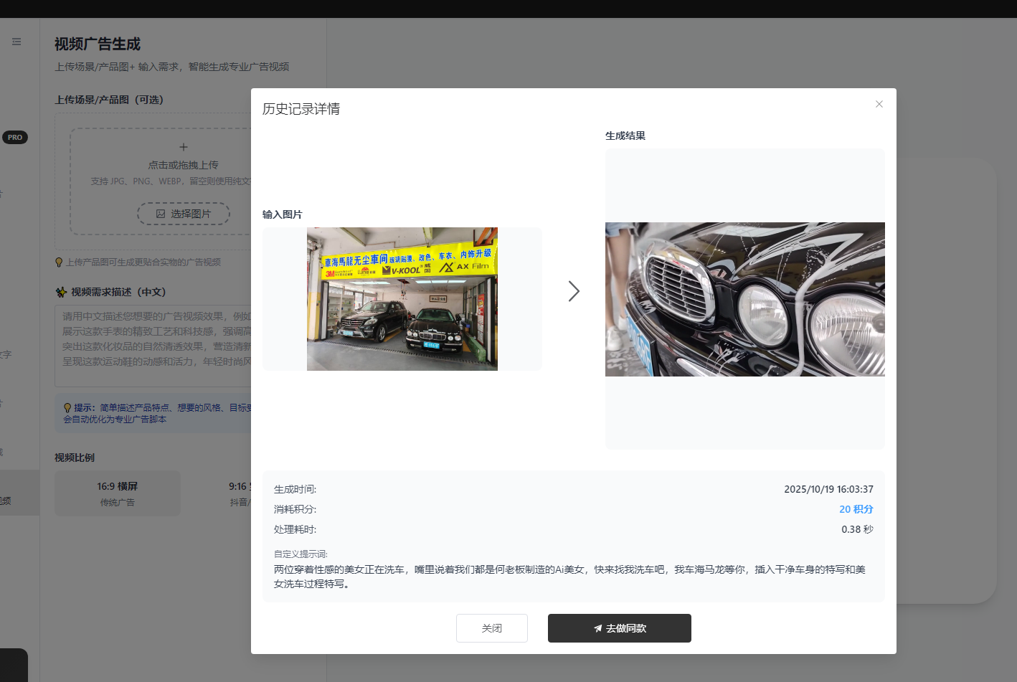Focus the 视频需求描述 text area
The image size is (1017, 682).
coord(154,346)
